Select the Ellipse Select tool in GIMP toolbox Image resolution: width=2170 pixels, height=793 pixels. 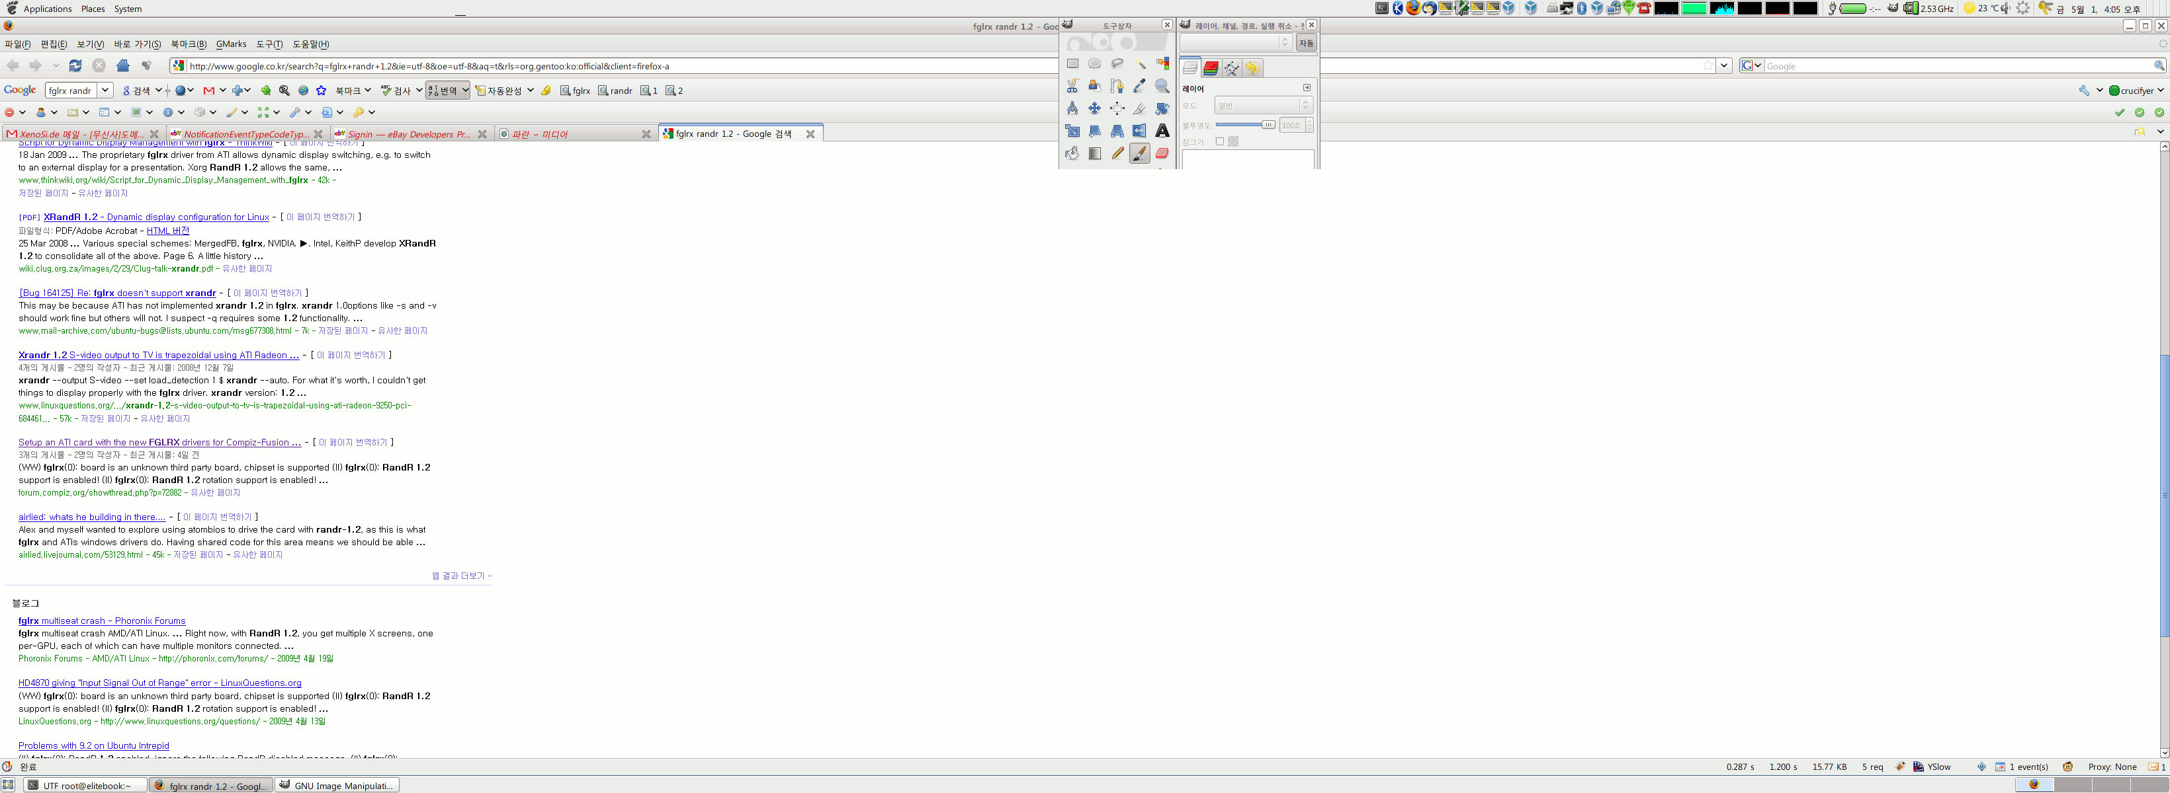tap(1094, 63)
